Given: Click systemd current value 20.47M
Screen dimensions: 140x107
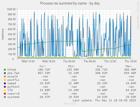Looking at the screenshot, I should pos(45,97).
